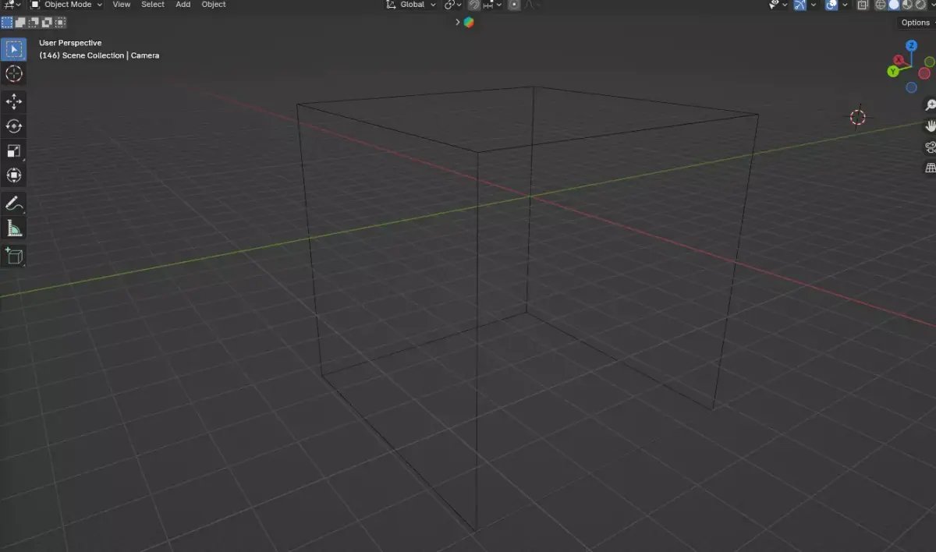The height and width of the screenshot is (552, 936).
Task: Activate the 3D Cursor tool
Action: (14, 74)
